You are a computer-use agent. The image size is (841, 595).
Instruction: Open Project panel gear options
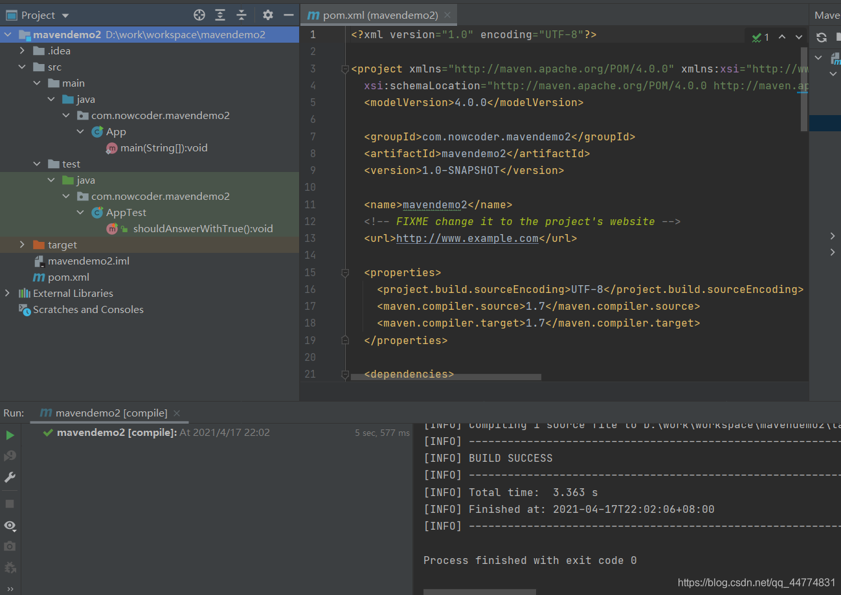tap(268, 15)
